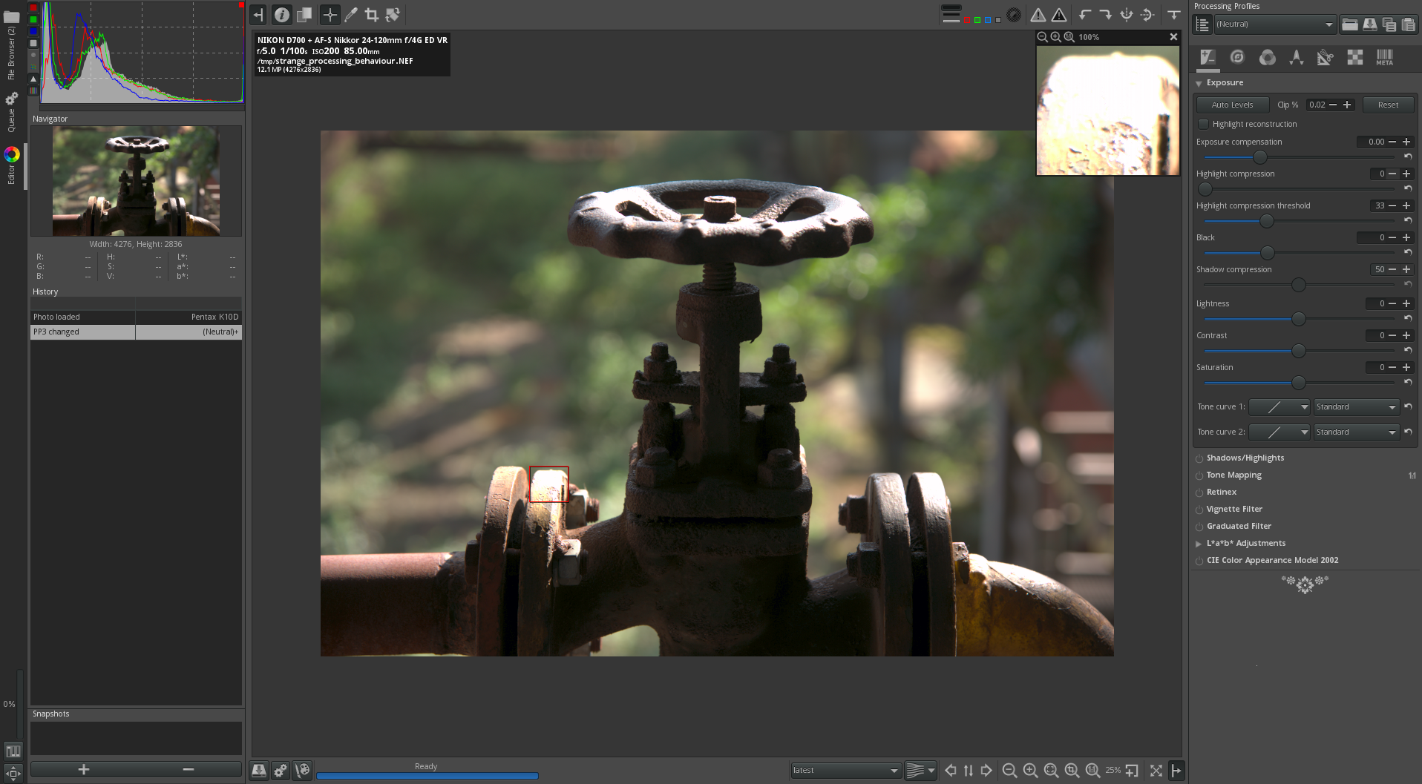This screenshot has height=784, width=1422.
Task: Open the Tone curve 1 Standard mode dropdown
Action: click(1356, 406)
